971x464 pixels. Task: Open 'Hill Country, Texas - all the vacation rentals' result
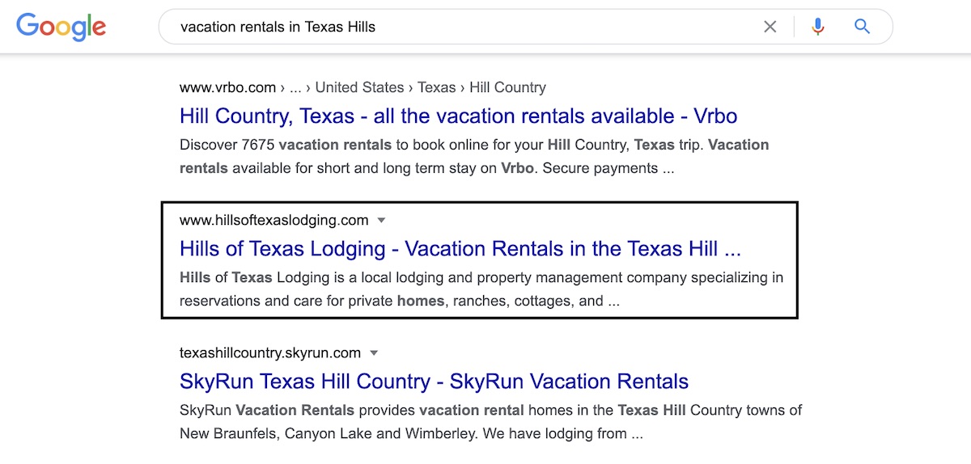click(x=459, y=116)
